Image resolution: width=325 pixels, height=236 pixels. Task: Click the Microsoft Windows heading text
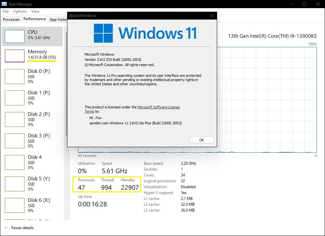99,54
